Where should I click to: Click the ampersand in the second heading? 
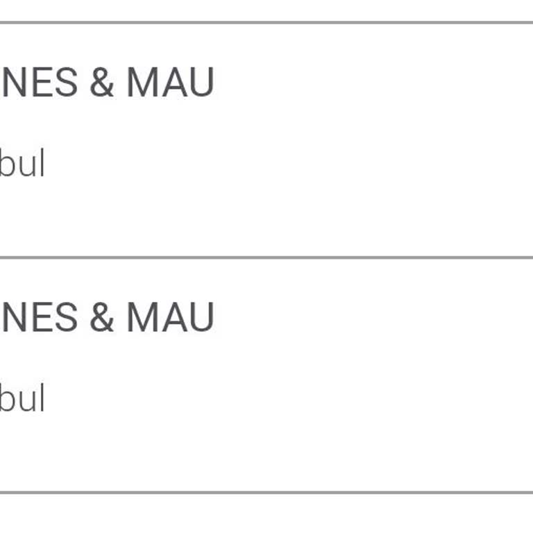(101, 318)
